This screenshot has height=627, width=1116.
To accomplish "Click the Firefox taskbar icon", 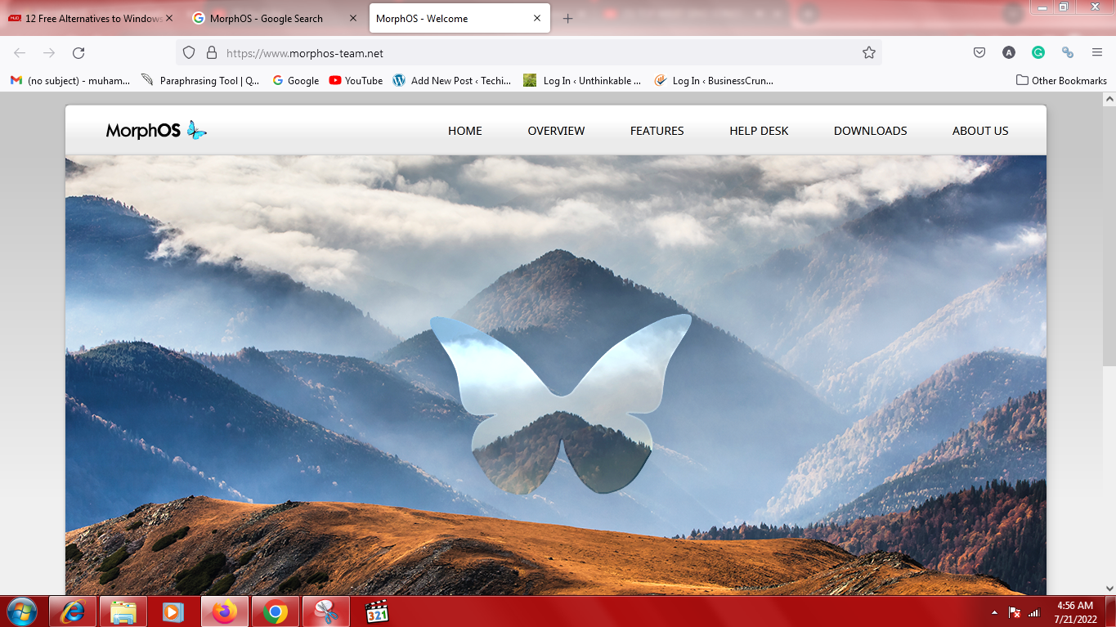I will coord(224,611).
